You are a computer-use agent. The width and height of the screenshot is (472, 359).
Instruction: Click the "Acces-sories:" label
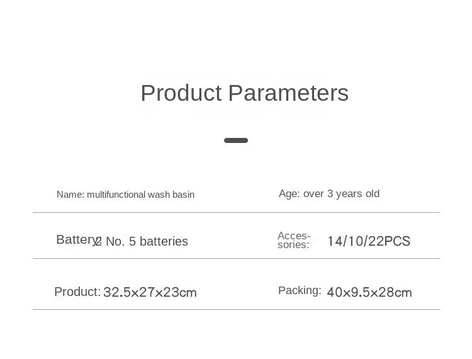(x=294, y=240)
